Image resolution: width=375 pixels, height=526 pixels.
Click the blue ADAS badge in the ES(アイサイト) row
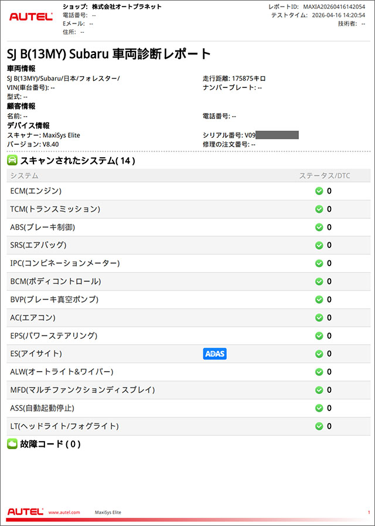coord(215,354)
